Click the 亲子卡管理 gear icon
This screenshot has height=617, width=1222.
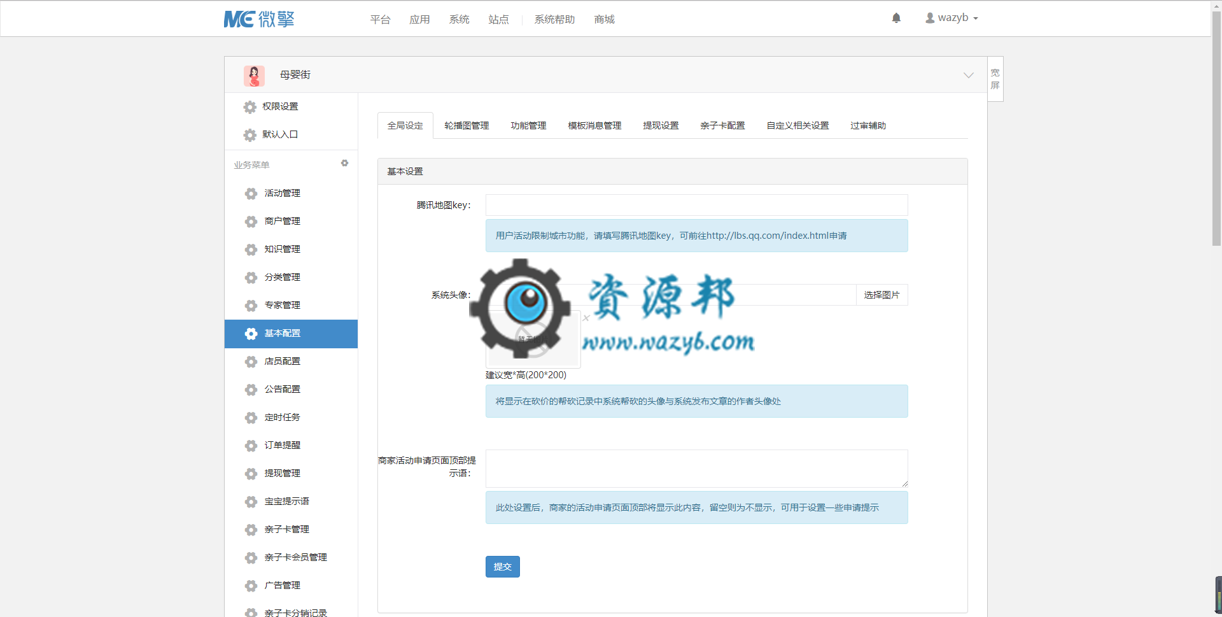pyautogui.click(x=251, y=530)
